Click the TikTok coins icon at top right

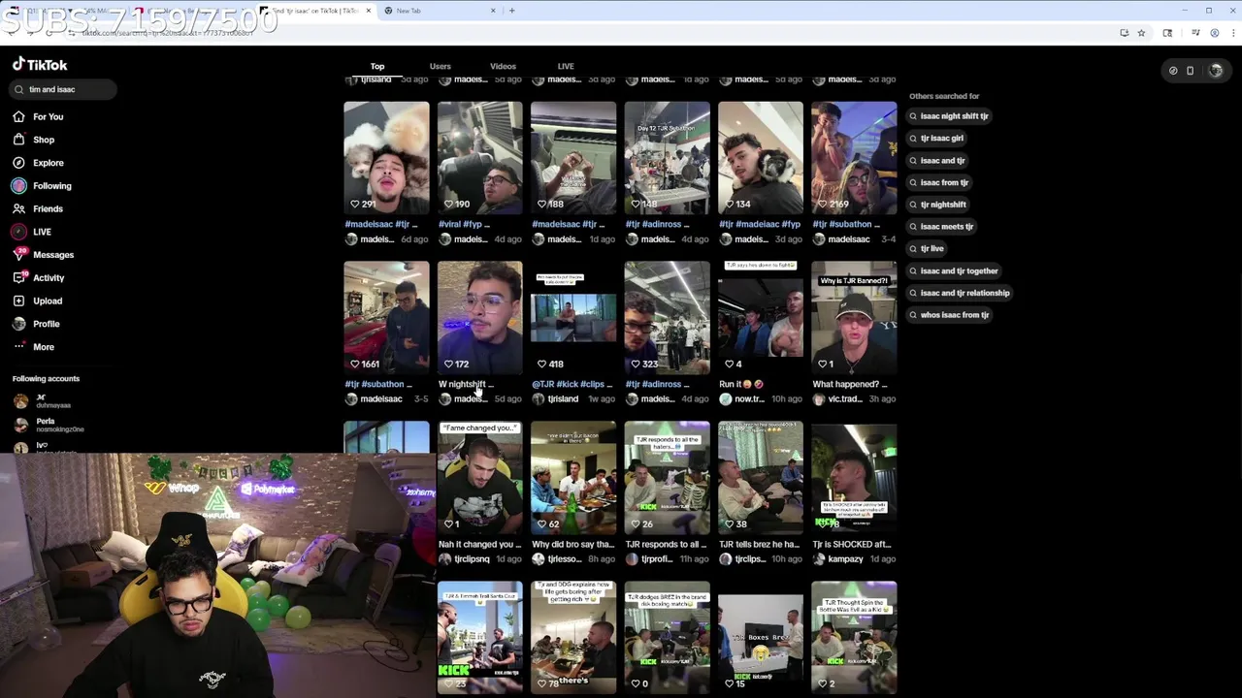pyautogui.click(x=1173, y=70)
